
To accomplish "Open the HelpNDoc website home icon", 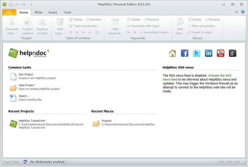I will point(172,53).
